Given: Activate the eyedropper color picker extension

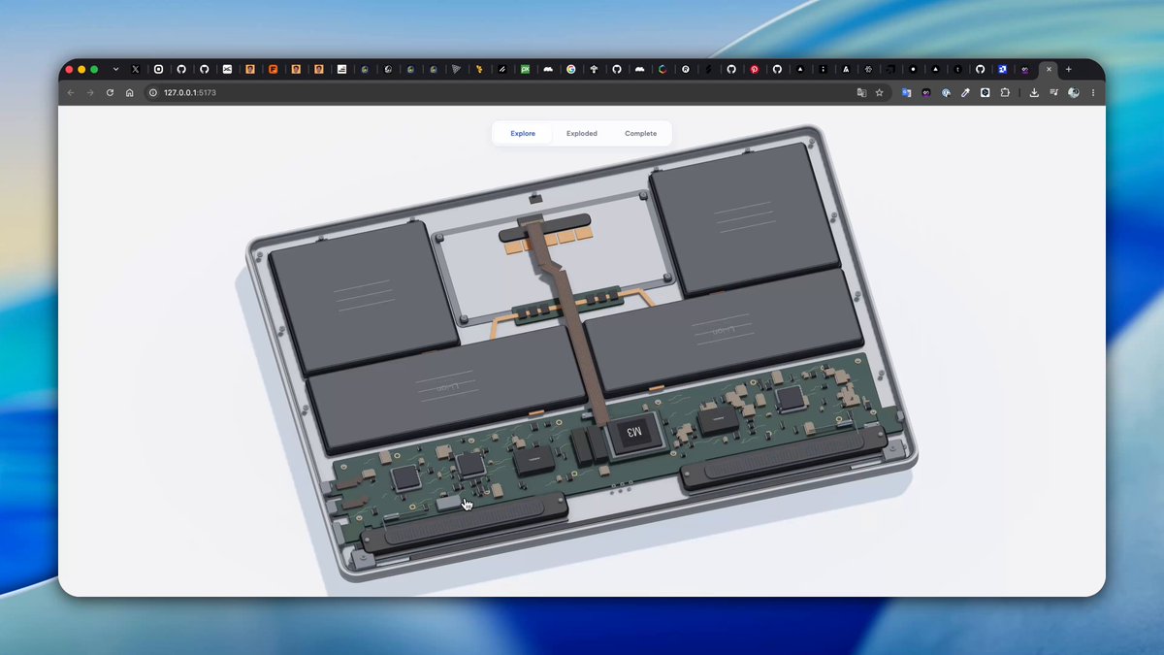Looking at the screenshot, I should pyautogui.click(x=965, y=92).
